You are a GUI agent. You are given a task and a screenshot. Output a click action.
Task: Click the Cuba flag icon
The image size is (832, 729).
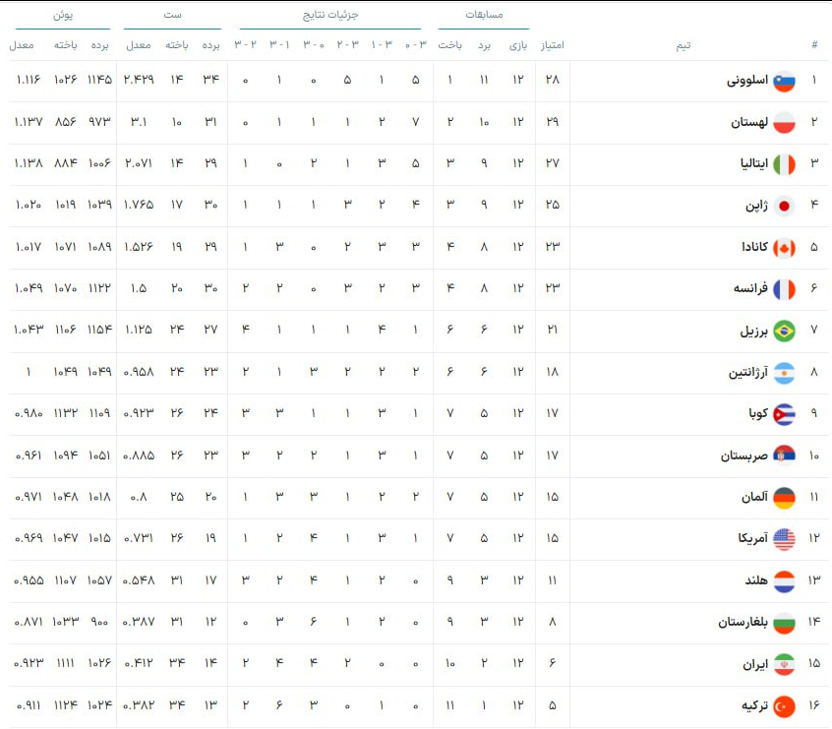point(784,414)
